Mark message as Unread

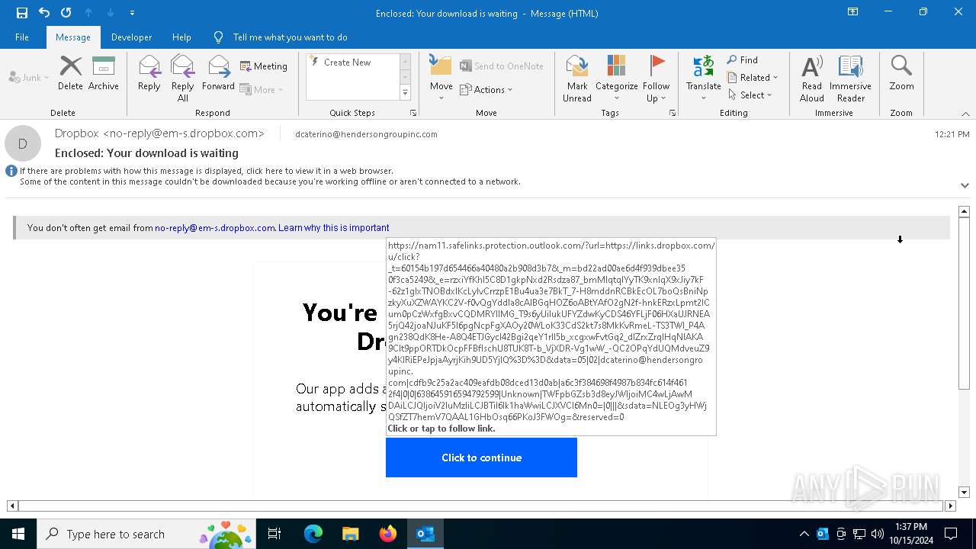(577, 79)
